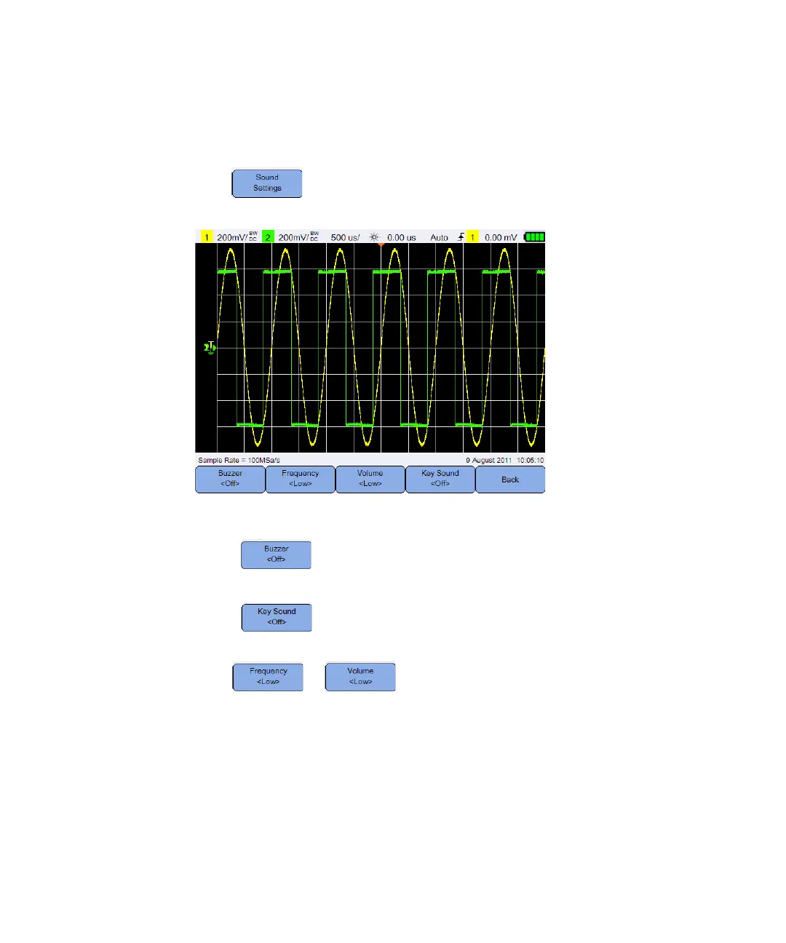This screenshot has width=786, height=943.
Task: Click the standalone Volume <Low> button
Action: click(x=360, y=677)
